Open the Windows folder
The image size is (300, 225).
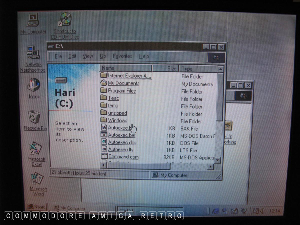117,120
